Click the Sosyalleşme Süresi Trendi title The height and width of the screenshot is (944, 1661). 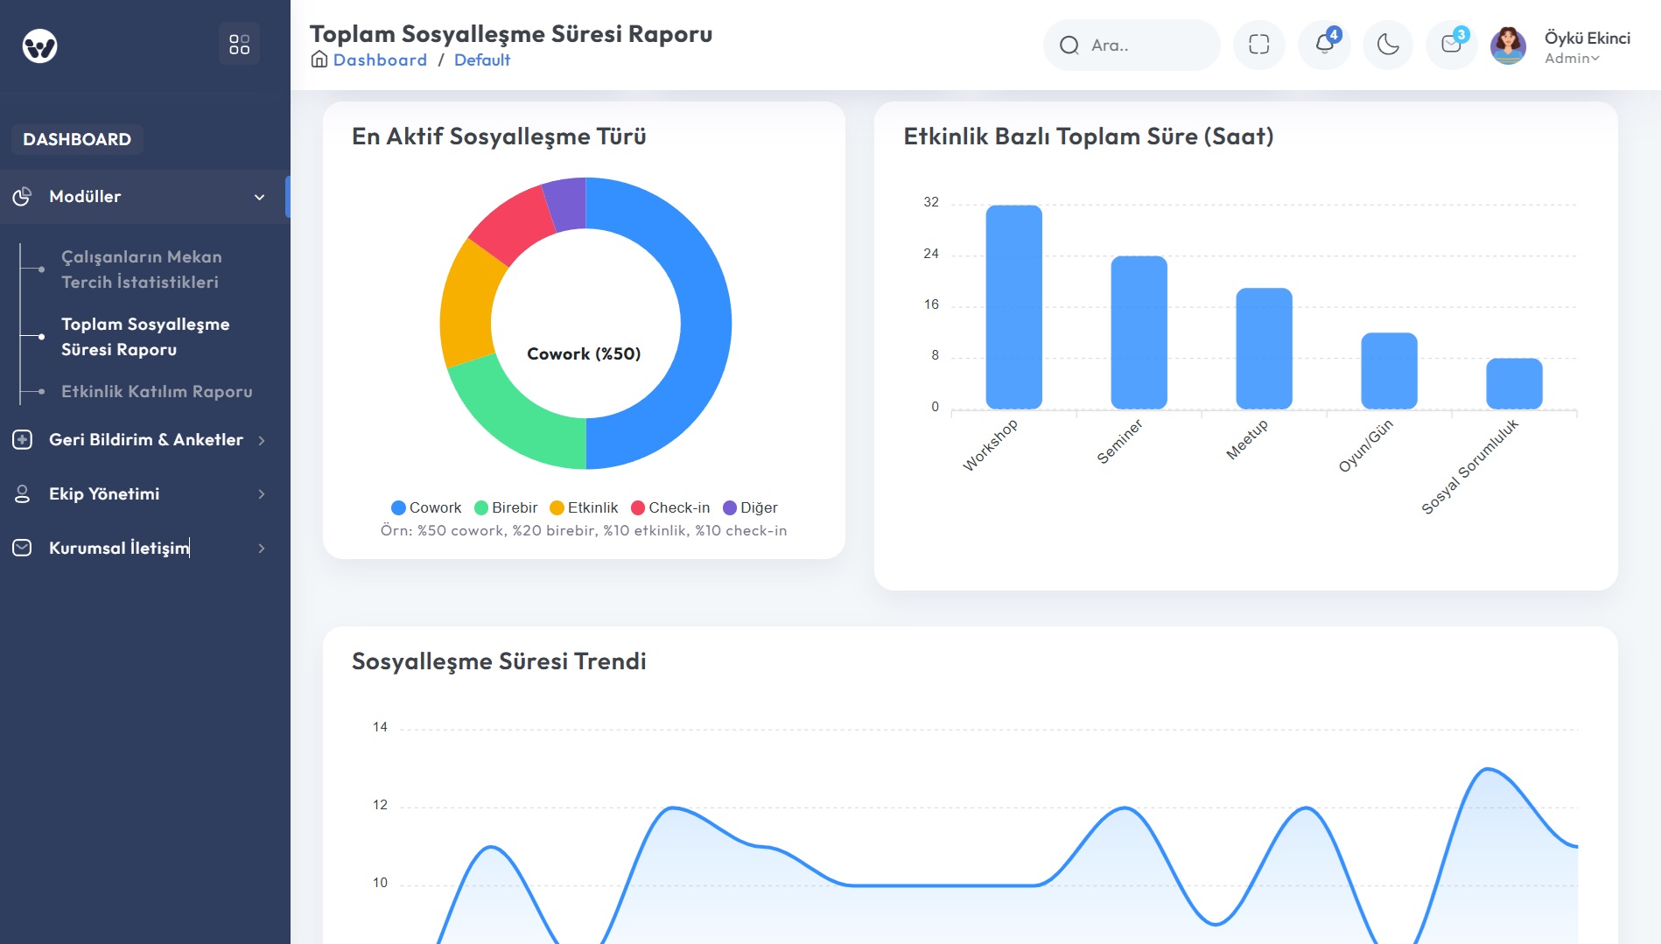coord(499,661)
